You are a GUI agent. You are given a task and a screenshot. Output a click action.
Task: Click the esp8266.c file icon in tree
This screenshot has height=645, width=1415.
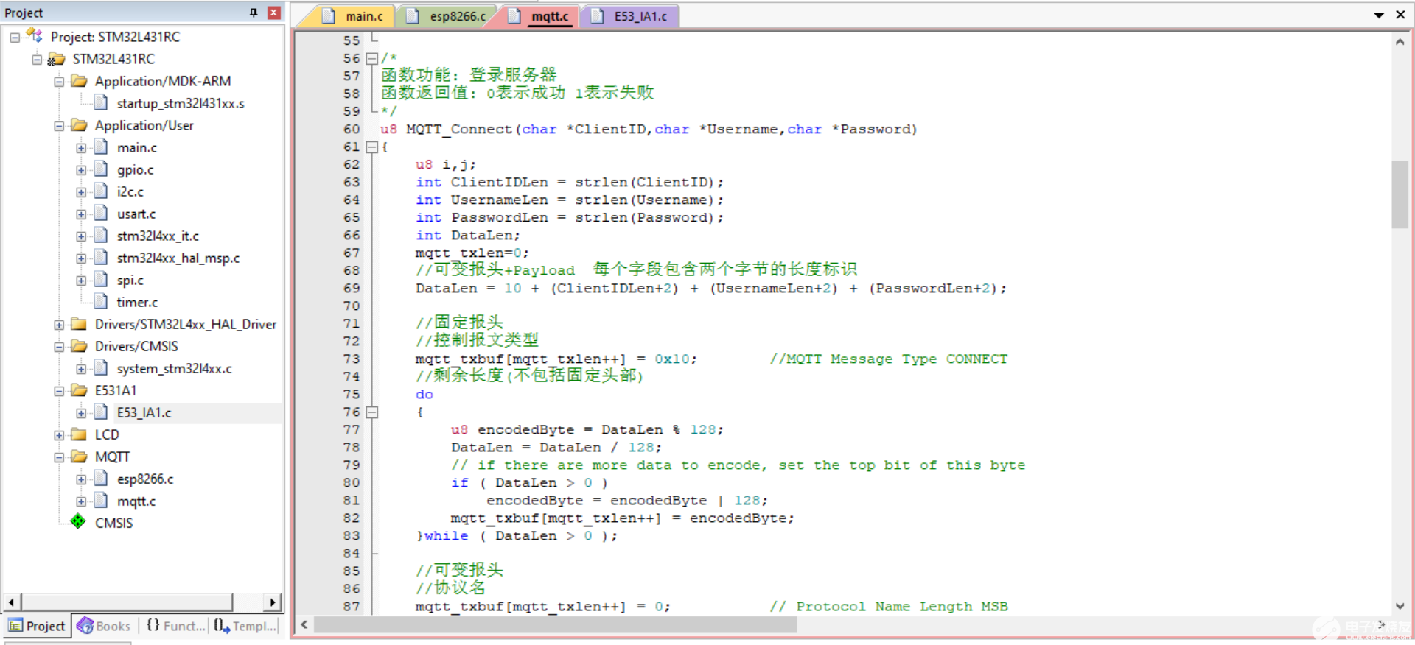tap(101, 479)
